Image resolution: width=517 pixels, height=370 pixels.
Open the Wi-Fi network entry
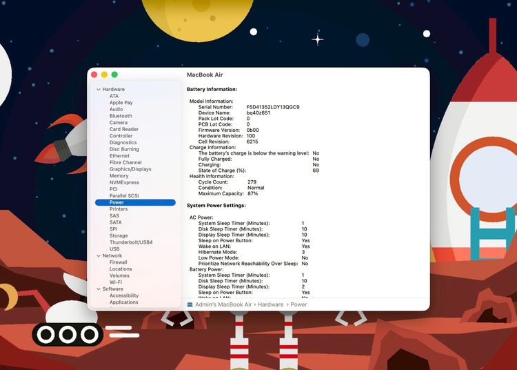click(115, 282)
